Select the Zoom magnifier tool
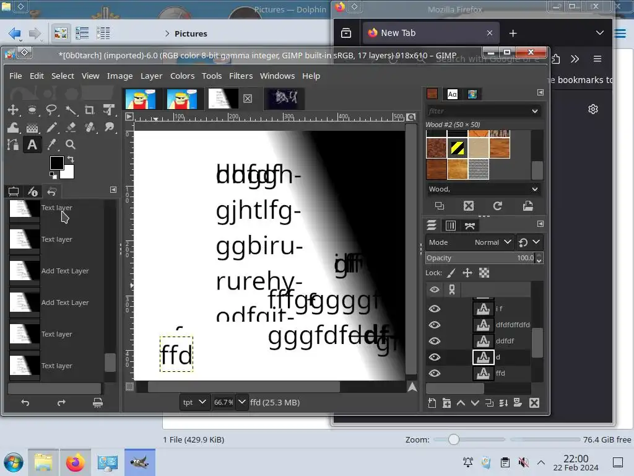Screen dimensions: 634x476 71,144
